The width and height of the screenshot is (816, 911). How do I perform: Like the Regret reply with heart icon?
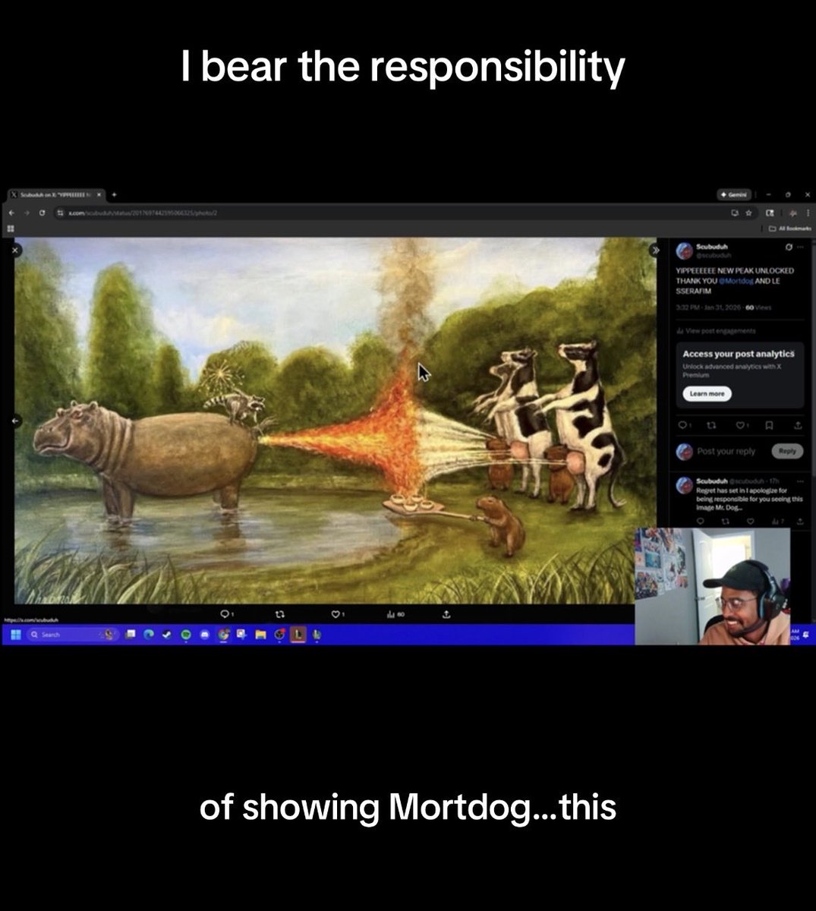[750, 522]
